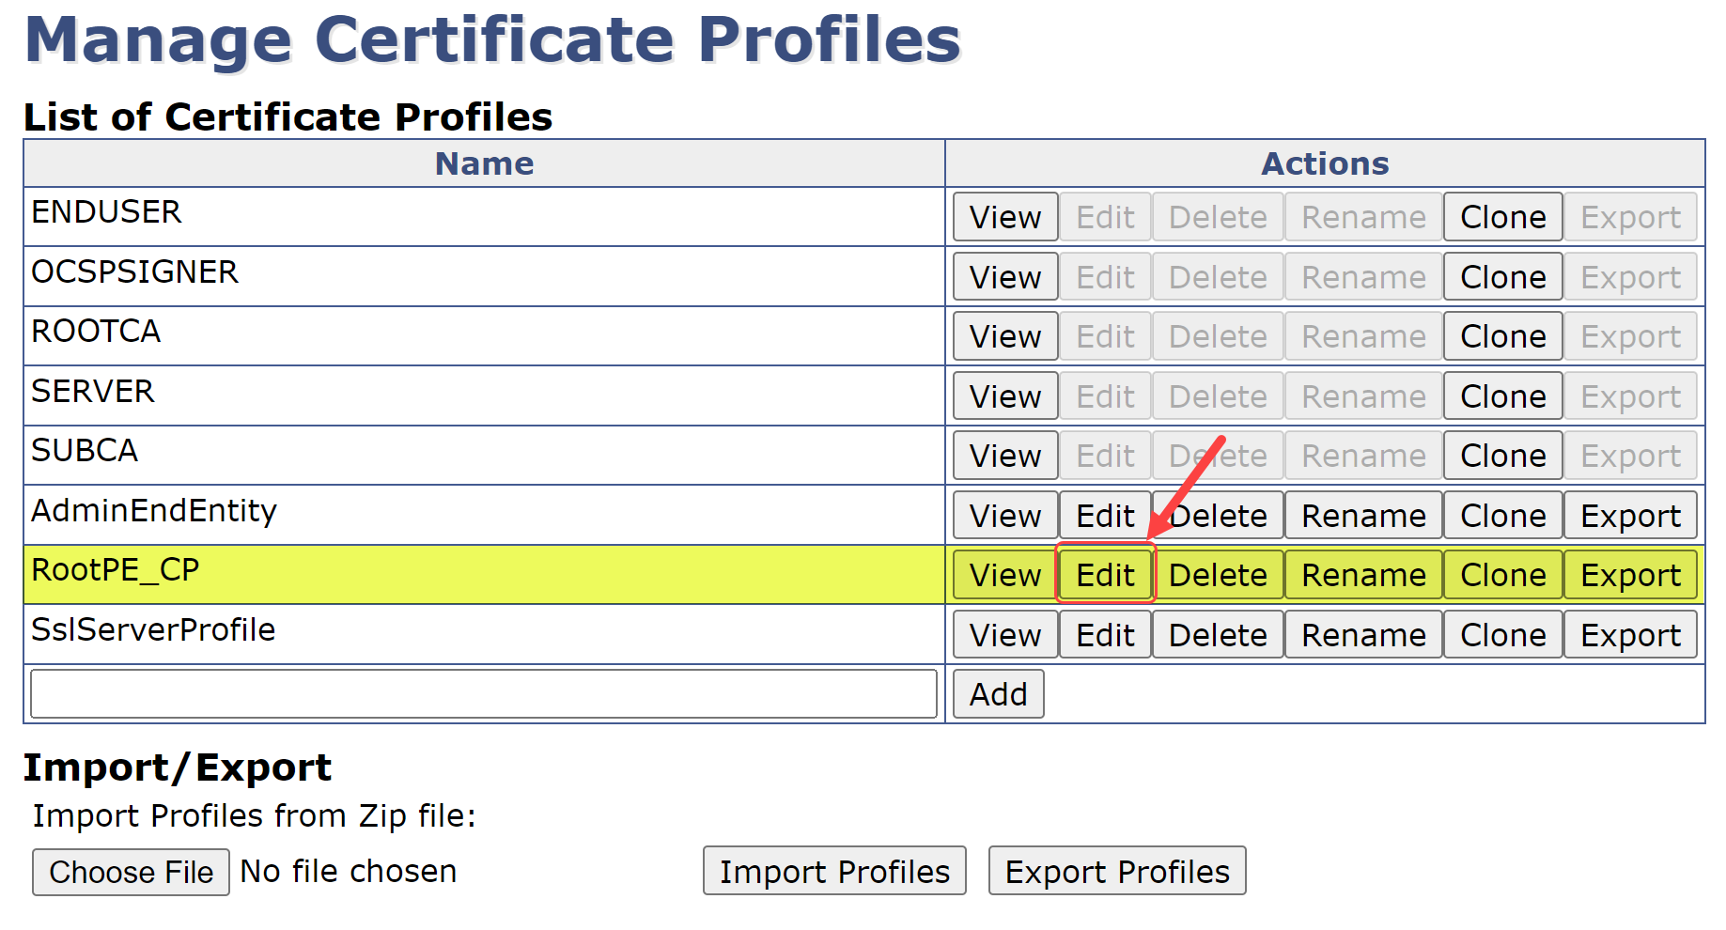Rename the RootPE_CP profile
The width and height of the screenshot is (1726, 930).
tap(1363, 575)
